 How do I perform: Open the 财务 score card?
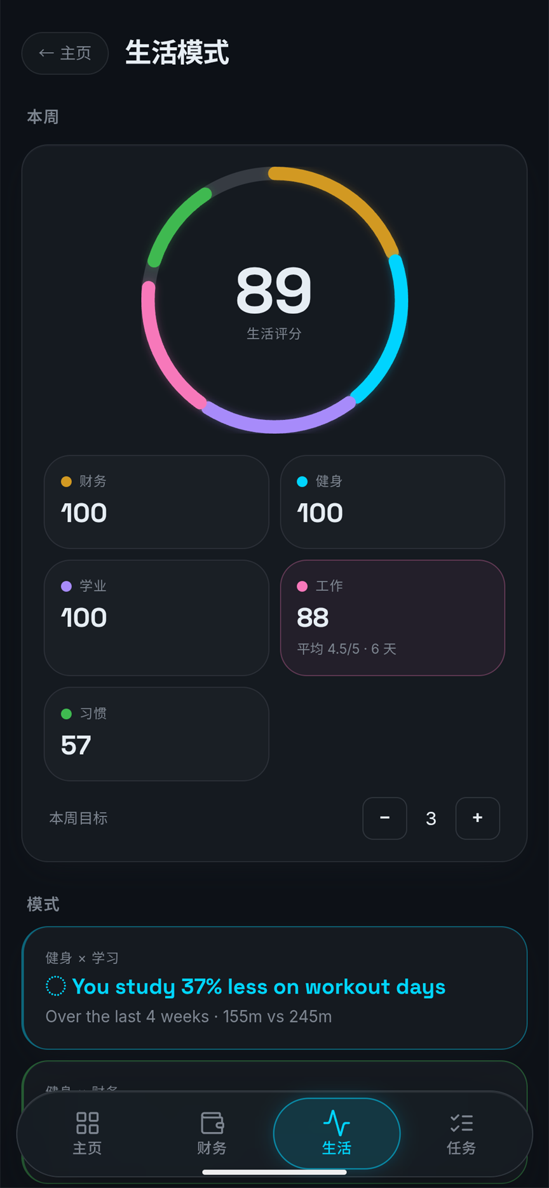pos(156,502)
